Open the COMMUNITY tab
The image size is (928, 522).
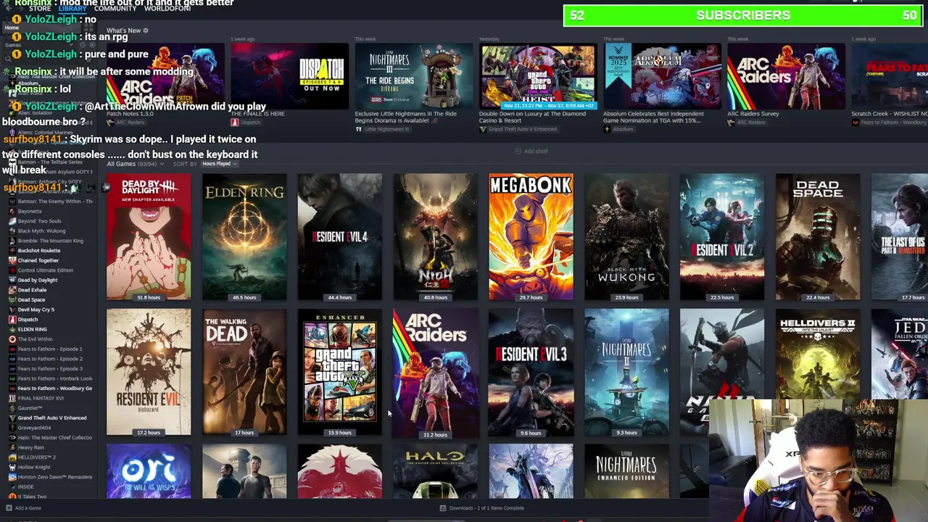tap(115, 8)
